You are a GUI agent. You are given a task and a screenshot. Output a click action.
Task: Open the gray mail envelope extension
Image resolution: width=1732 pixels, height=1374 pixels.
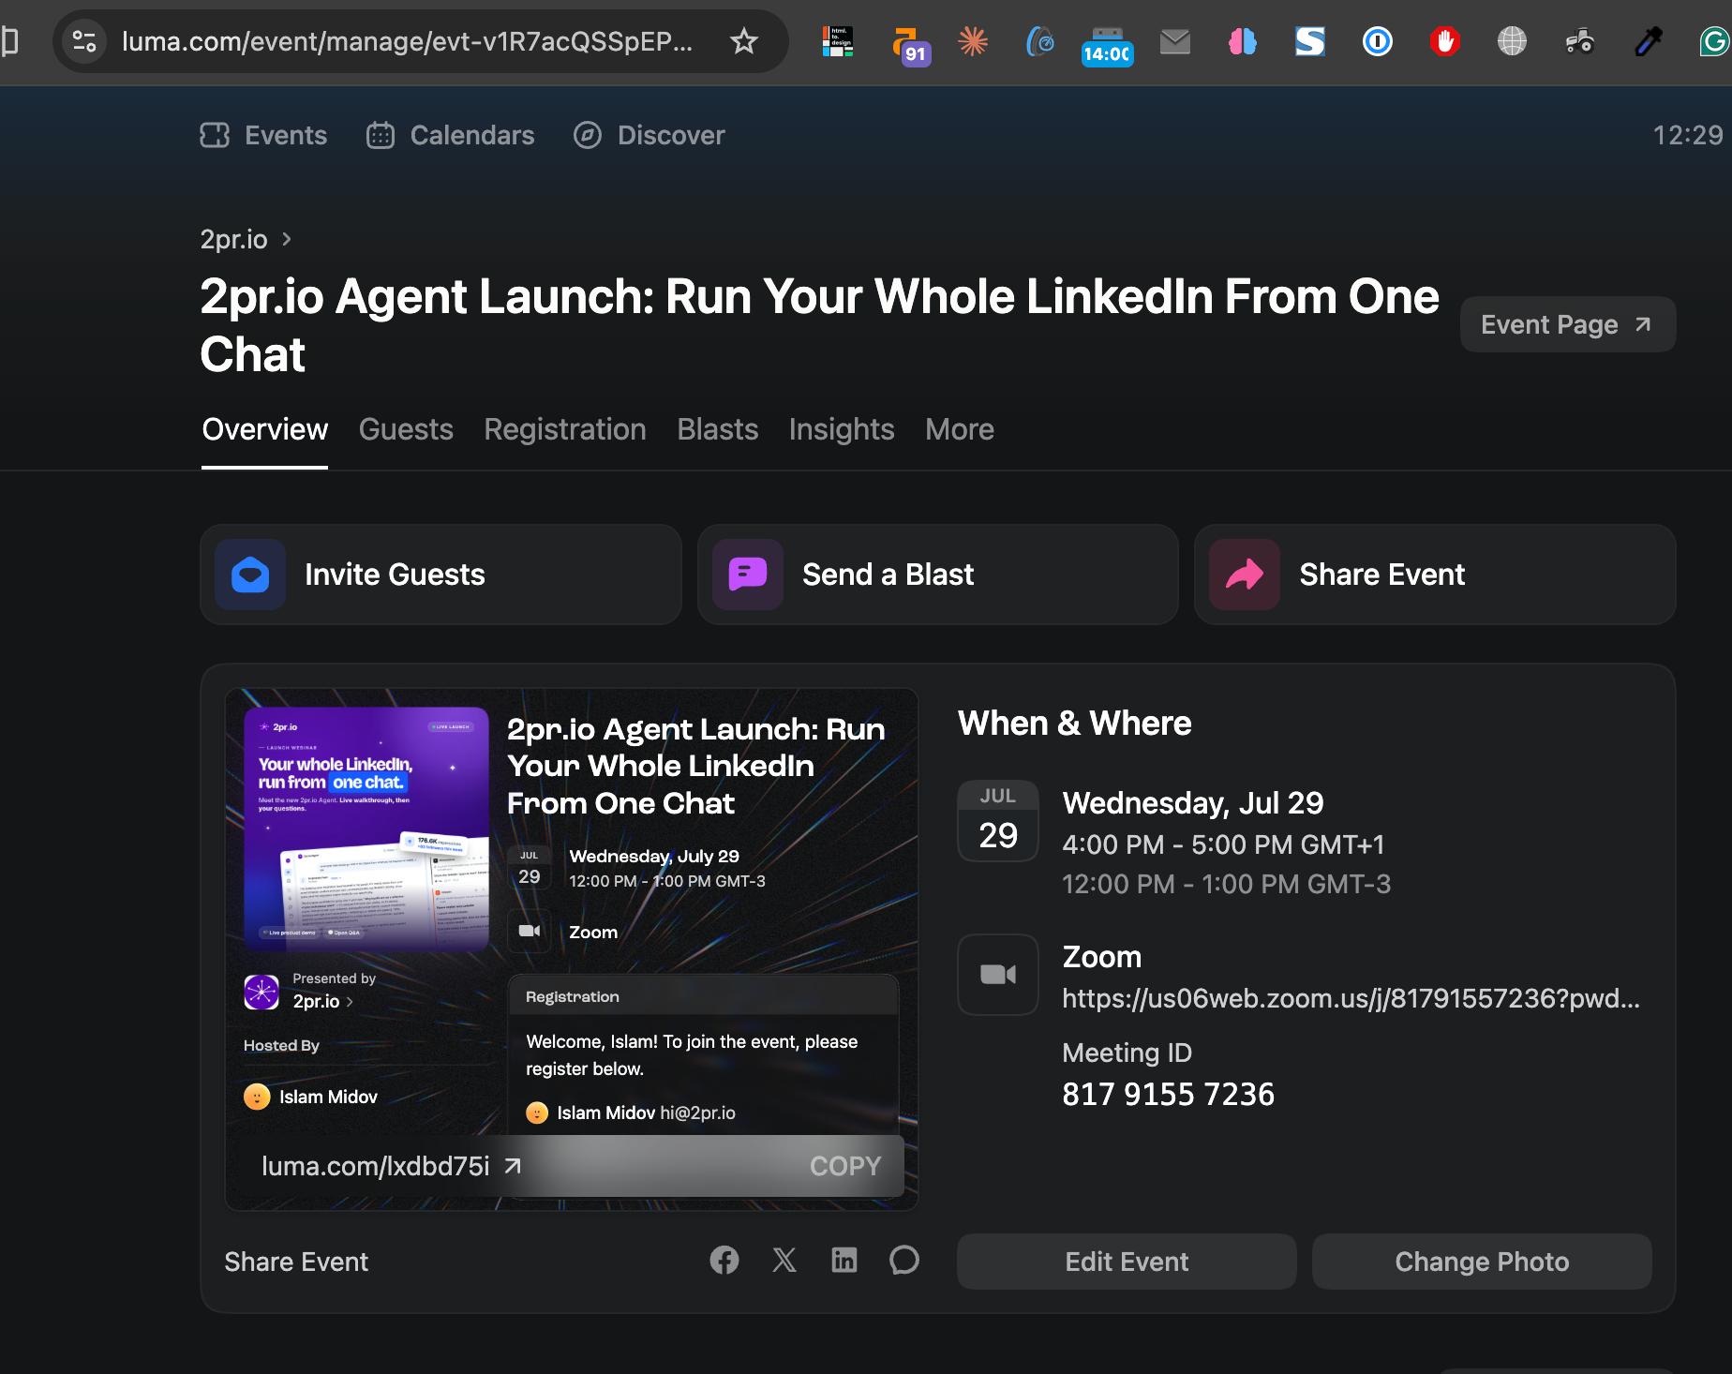click(1175, 41)
